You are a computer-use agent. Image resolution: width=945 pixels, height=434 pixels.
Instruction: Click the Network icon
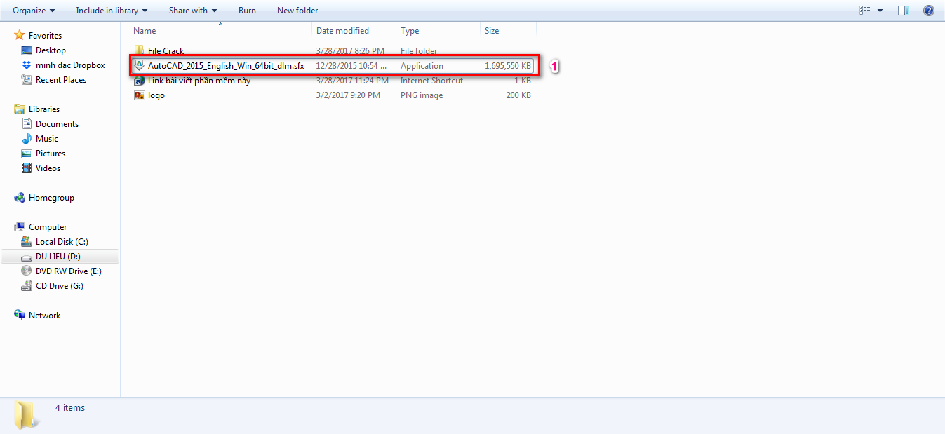click(20, 316)
